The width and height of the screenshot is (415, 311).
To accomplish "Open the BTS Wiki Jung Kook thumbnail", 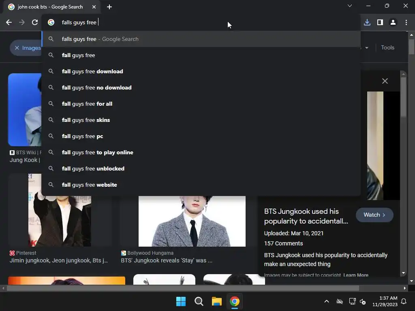I will coord(25,109).
